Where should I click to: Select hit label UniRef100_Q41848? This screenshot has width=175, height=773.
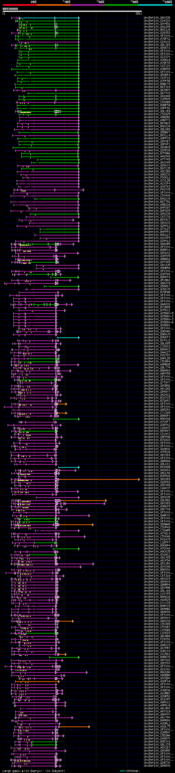pyautogui.click(x=157, y=96)
